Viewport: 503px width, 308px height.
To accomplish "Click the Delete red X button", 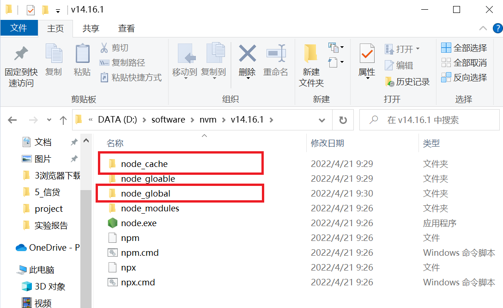I will [x=247, y=61].
